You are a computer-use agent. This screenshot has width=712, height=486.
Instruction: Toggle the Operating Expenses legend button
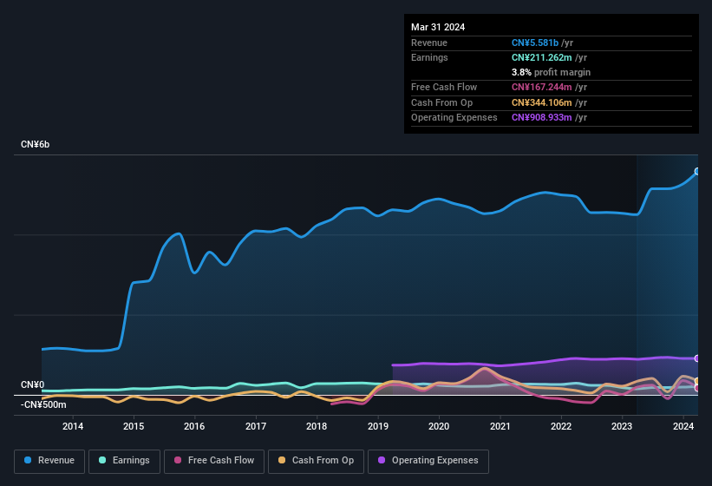click(428, 462)
